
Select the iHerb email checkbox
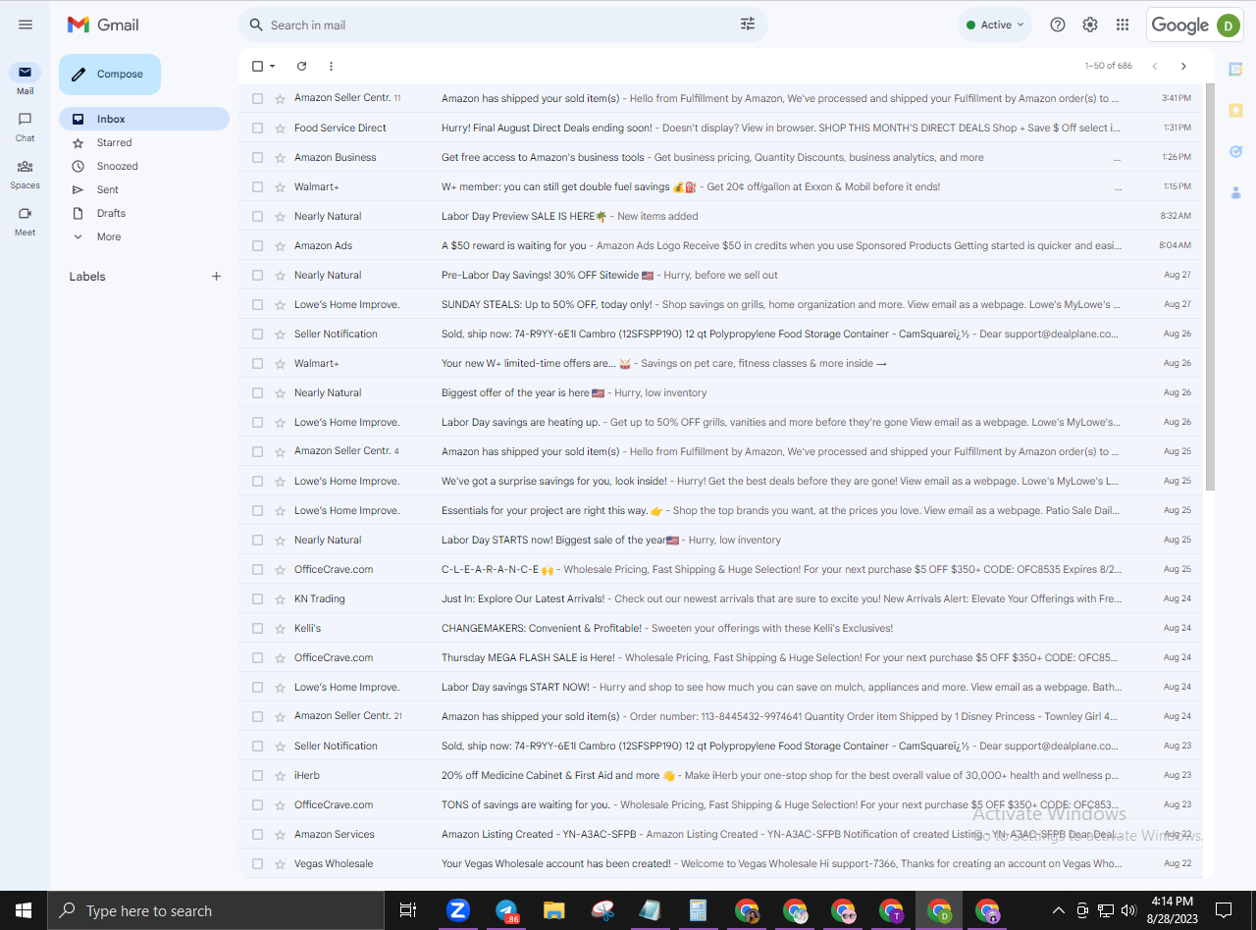(x=257, y=775)
